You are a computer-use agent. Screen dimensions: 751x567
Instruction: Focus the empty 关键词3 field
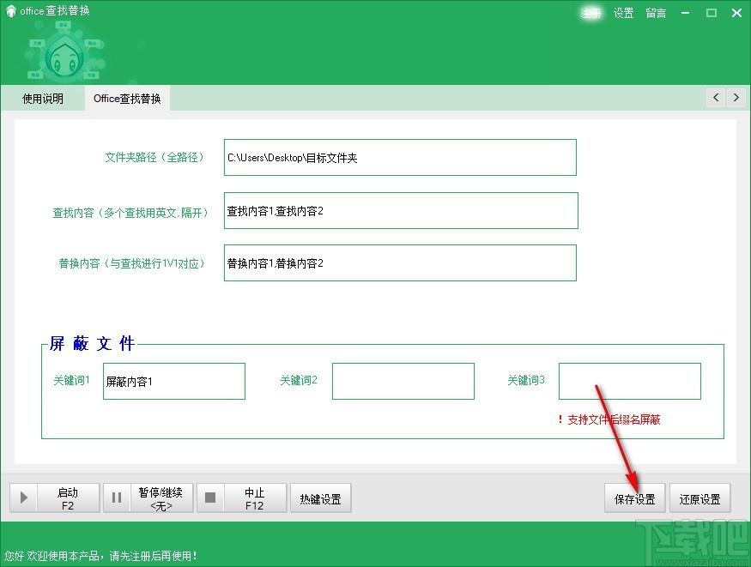(x=630, y=382)
